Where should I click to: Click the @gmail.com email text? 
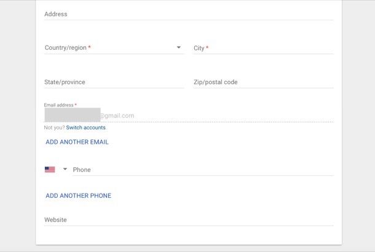tap(117, 116)
